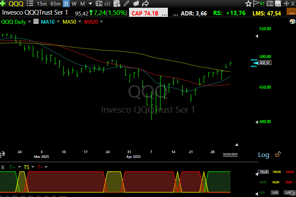This screenshot has width=296, height=197.
Task: Click the RS: +13,76 value
Action: coord(229,13)
